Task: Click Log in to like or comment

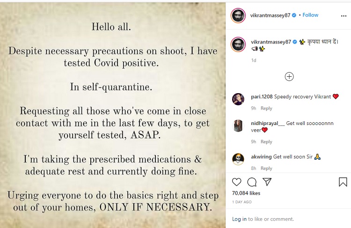Action: pos(239,219)
